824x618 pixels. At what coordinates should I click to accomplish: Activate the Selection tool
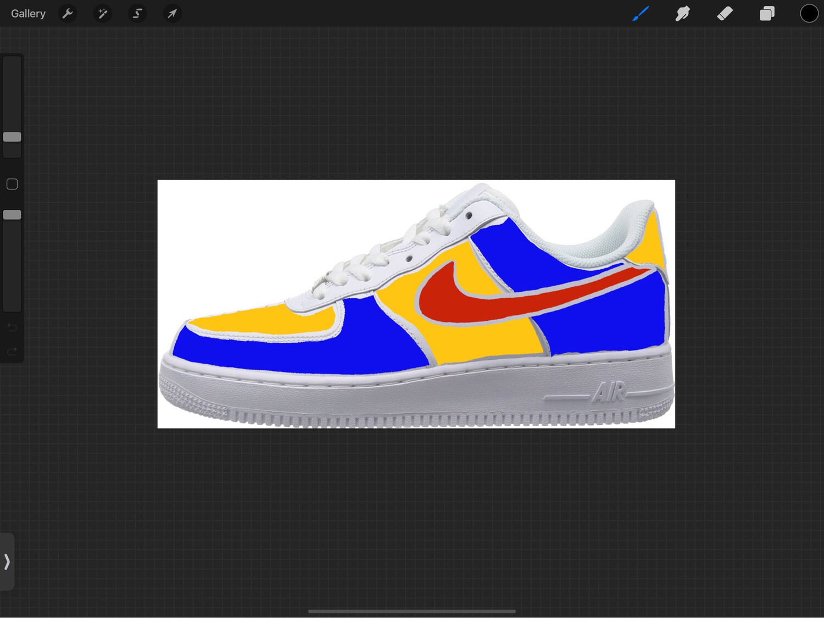pyautogui.click(x=137, y=13)
